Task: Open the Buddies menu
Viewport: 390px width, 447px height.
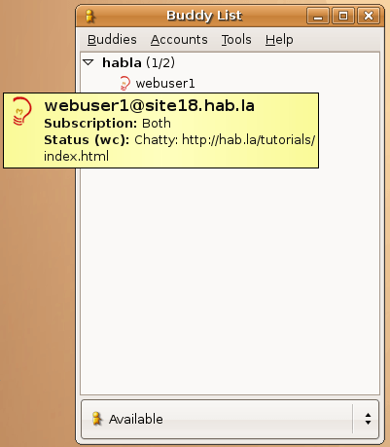Action: (112, 40)
